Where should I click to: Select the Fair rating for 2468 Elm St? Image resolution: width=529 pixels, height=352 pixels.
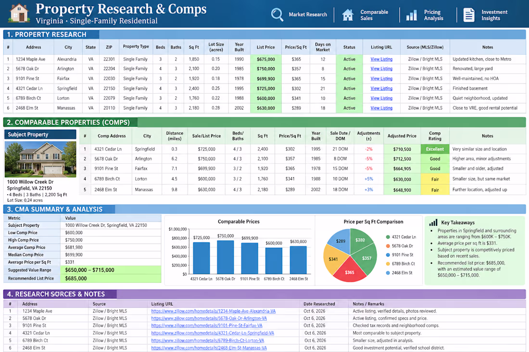pyautogui.click(x=435, y=190)
